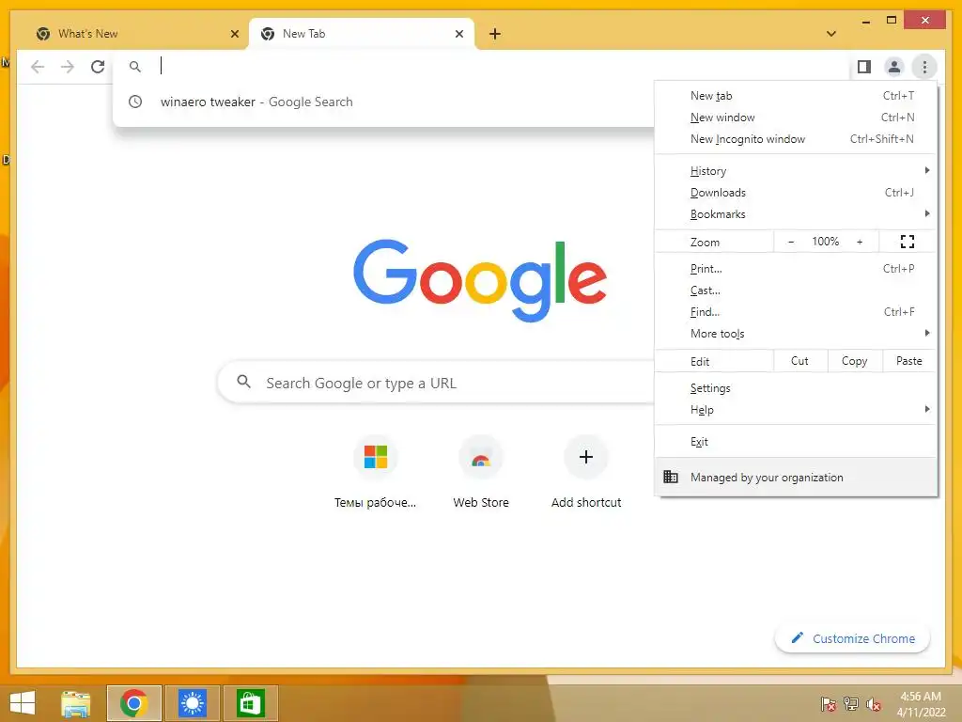The image size is (962, 722).
Task: Open the Web Store shortcut
Action: pyautogui.click(x=481, y=473)
